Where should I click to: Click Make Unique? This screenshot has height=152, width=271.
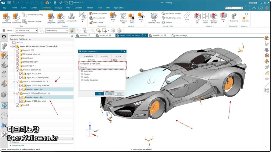tap(96, 23)
